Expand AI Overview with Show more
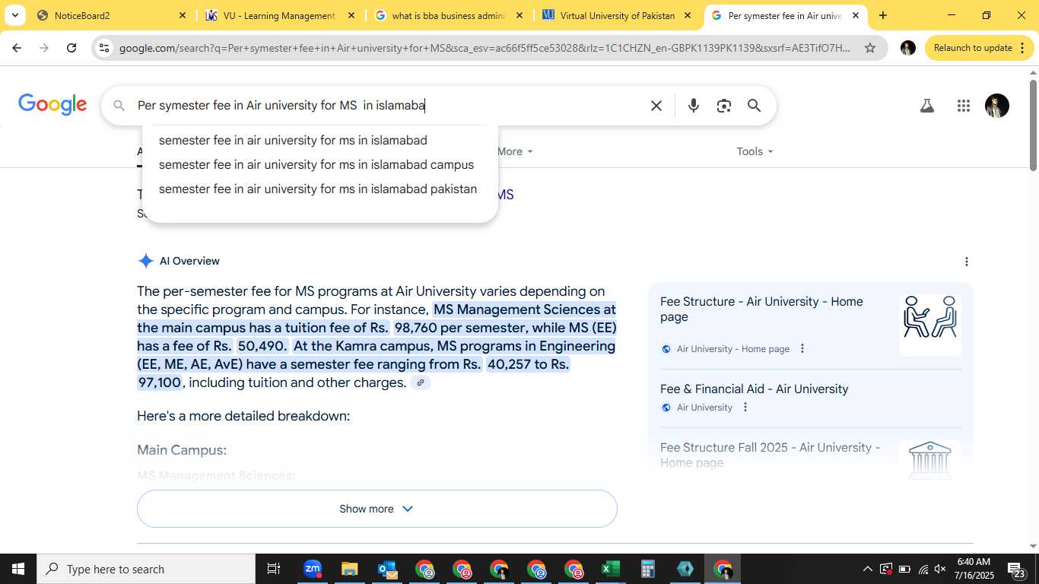Screen dimensions: 1039x584 pos(377,509)
